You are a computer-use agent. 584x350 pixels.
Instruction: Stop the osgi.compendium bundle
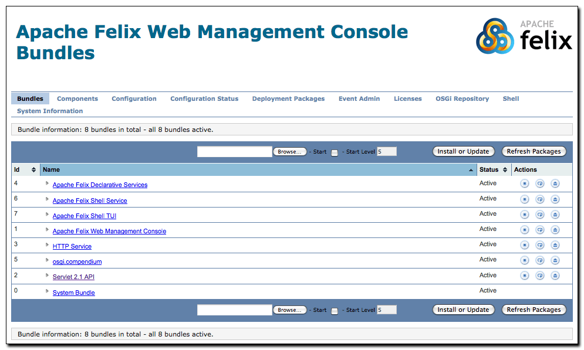point(524,260)
